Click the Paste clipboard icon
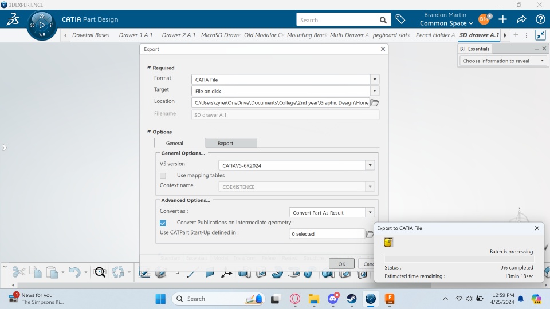The height and width of the screenshot is (309, 550). click(52, 272)
